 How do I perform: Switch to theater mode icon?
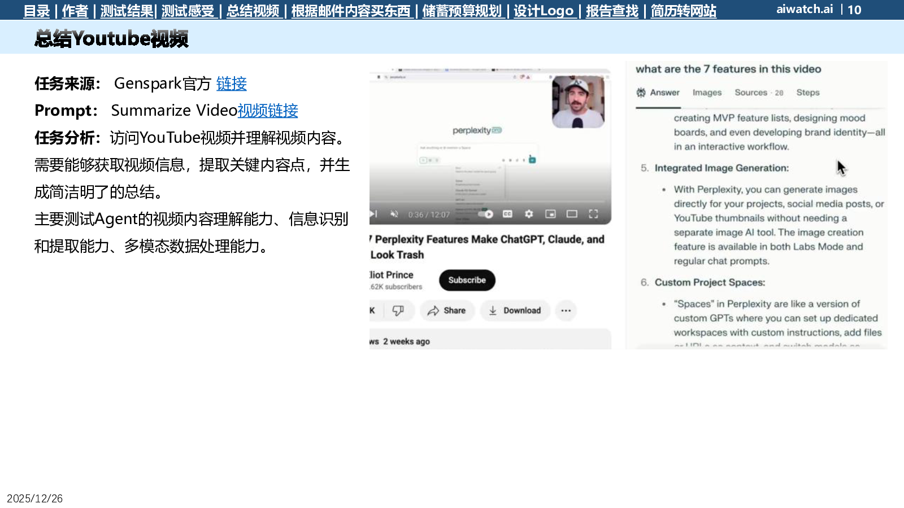[x=572, y=214]
